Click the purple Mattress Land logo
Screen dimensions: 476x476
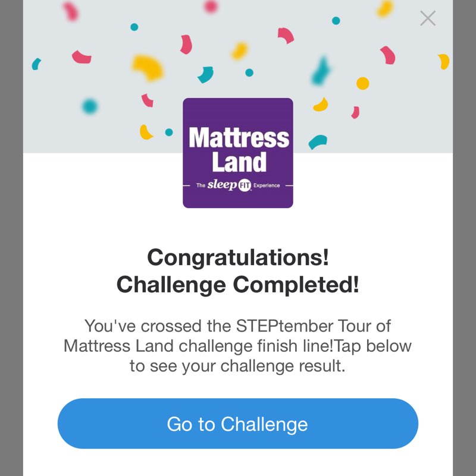(237, 153)
